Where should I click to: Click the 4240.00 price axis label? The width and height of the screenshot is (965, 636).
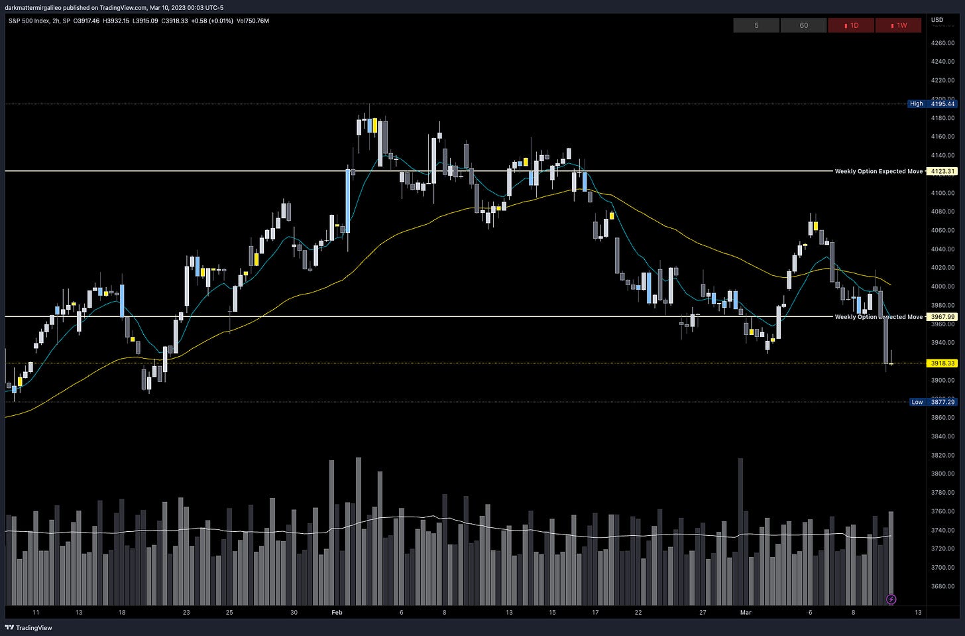pos(942,62)
